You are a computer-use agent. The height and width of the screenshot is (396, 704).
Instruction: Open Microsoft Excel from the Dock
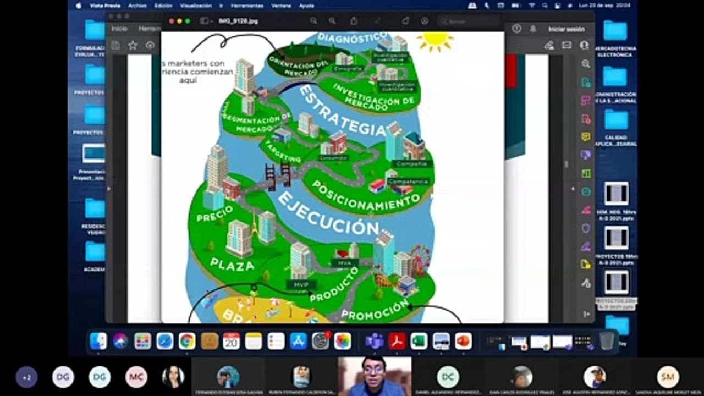click(x=419, y=341)
